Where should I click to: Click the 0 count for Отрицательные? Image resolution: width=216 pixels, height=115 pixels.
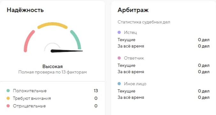(x=96, y=106)
